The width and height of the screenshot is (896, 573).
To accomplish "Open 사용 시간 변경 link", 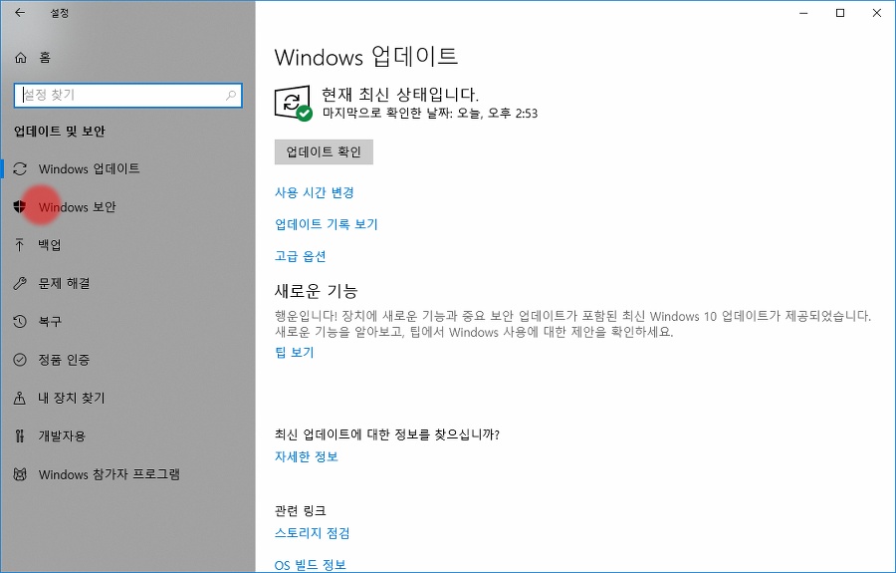I will (x=315, y=192).
